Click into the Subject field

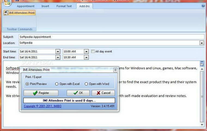(112, 37)
